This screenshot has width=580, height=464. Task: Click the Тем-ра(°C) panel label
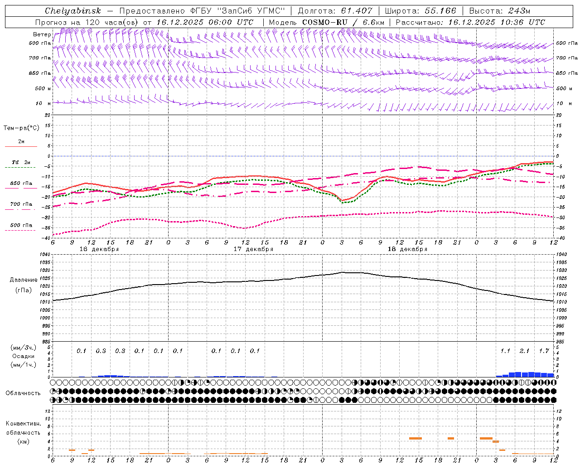(21, 128)
